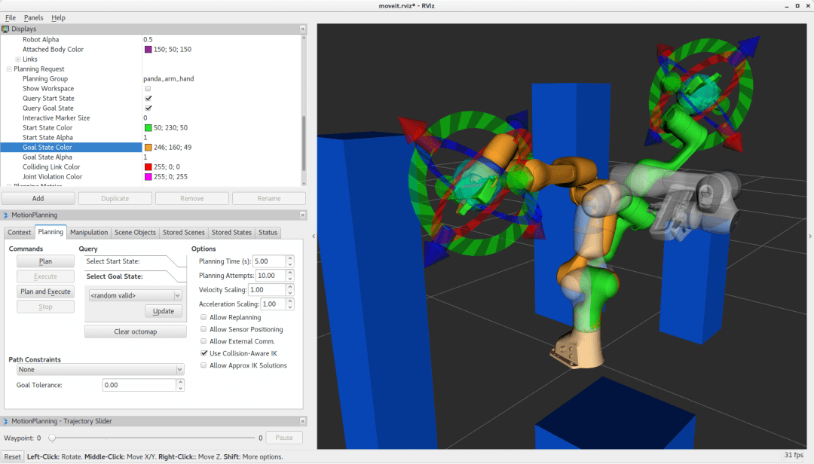This screenshot has width=814, height=464.
Task: Click the Select Start State section tab
Action: coord(135,261)
